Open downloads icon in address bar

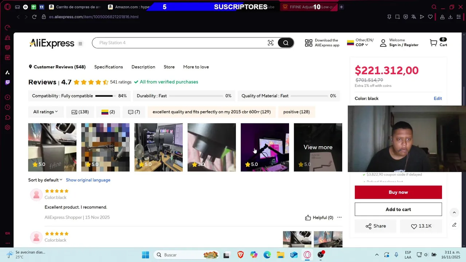[x=450, y=17]
